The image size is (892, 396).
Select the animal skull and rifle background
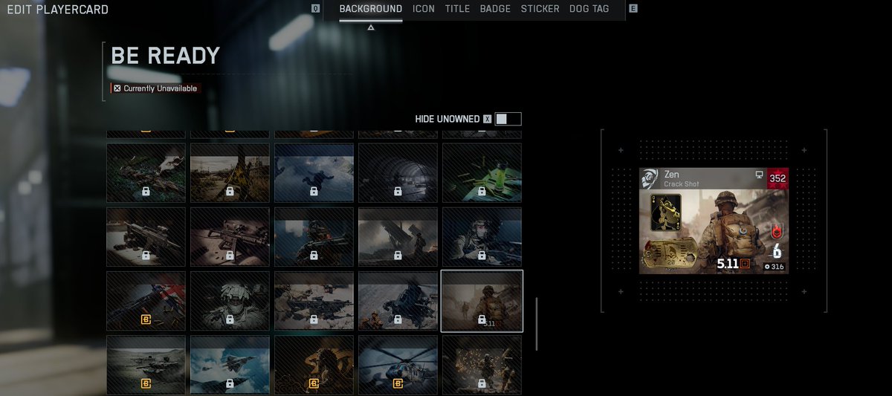tap(146, 172)
